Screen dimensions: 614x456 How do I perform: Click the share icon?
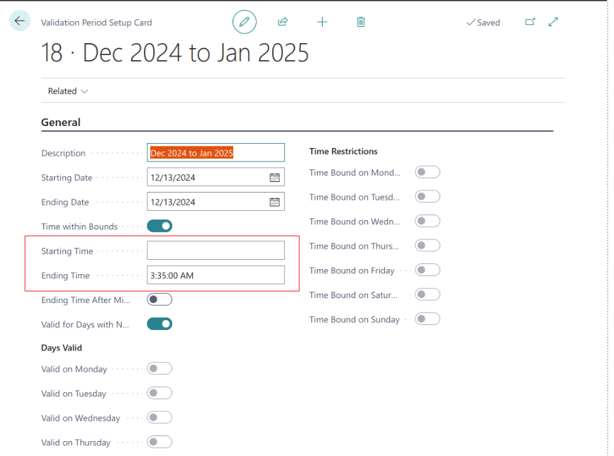pos(283,22)
